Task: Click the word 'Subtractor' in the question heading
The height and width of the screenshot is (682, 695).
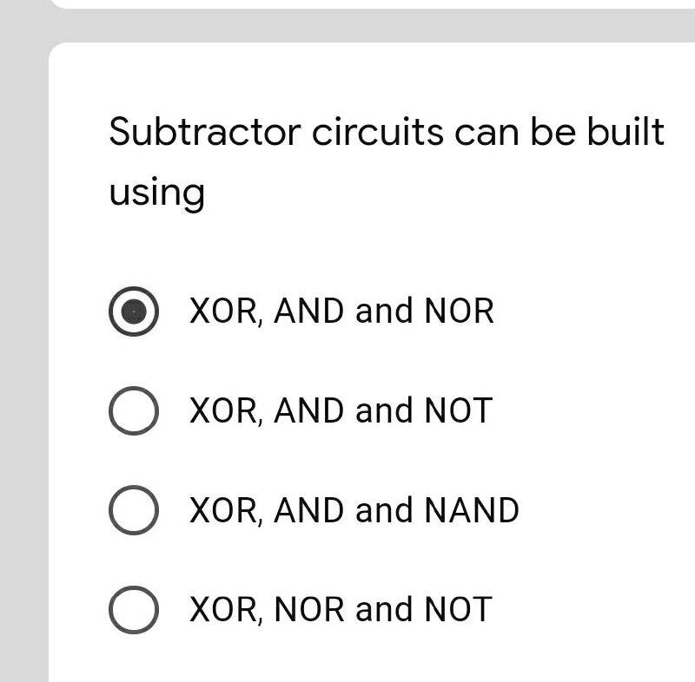Action: point(205,131)
